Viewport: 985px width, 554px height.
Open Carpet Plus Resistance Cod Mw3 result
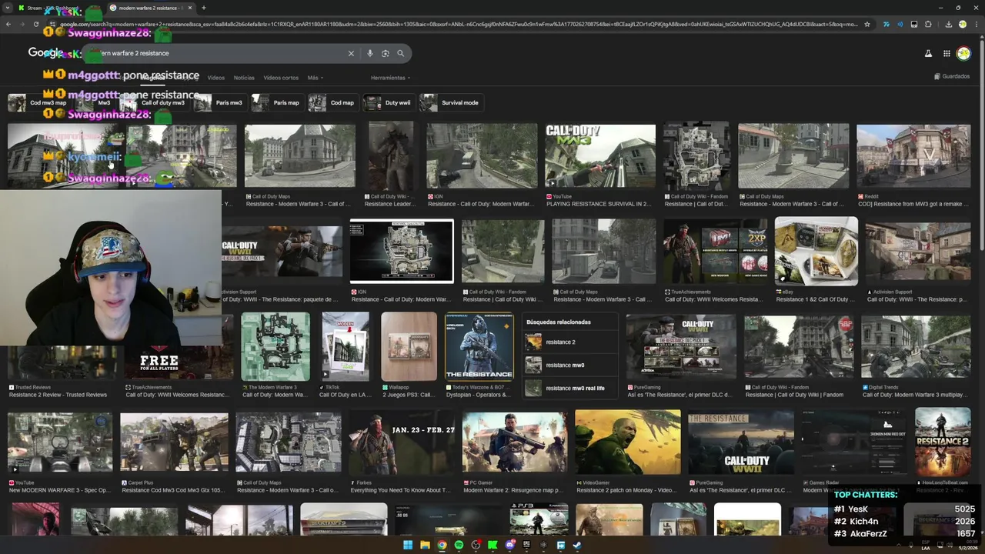[174, 442]
